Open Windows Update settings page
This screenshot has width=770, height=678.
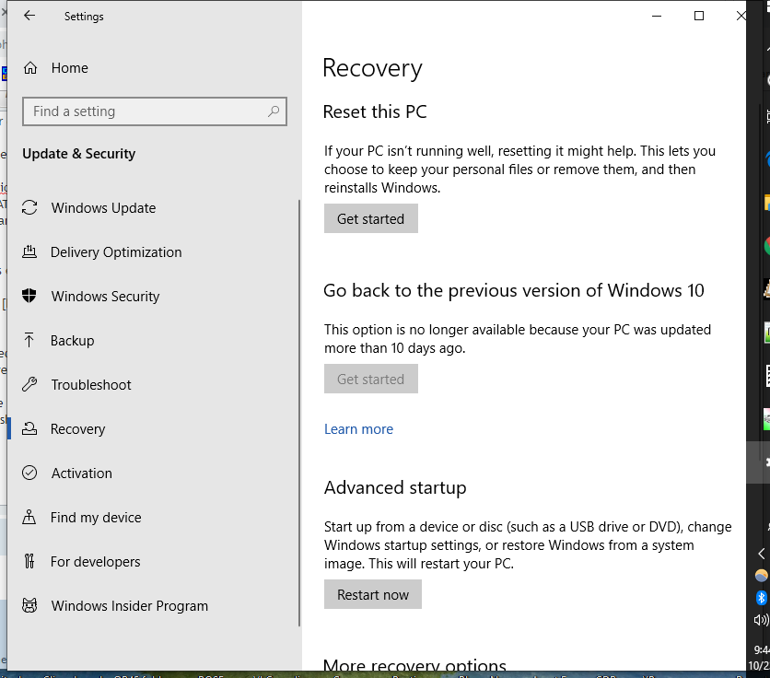click(x=103, y=208)
